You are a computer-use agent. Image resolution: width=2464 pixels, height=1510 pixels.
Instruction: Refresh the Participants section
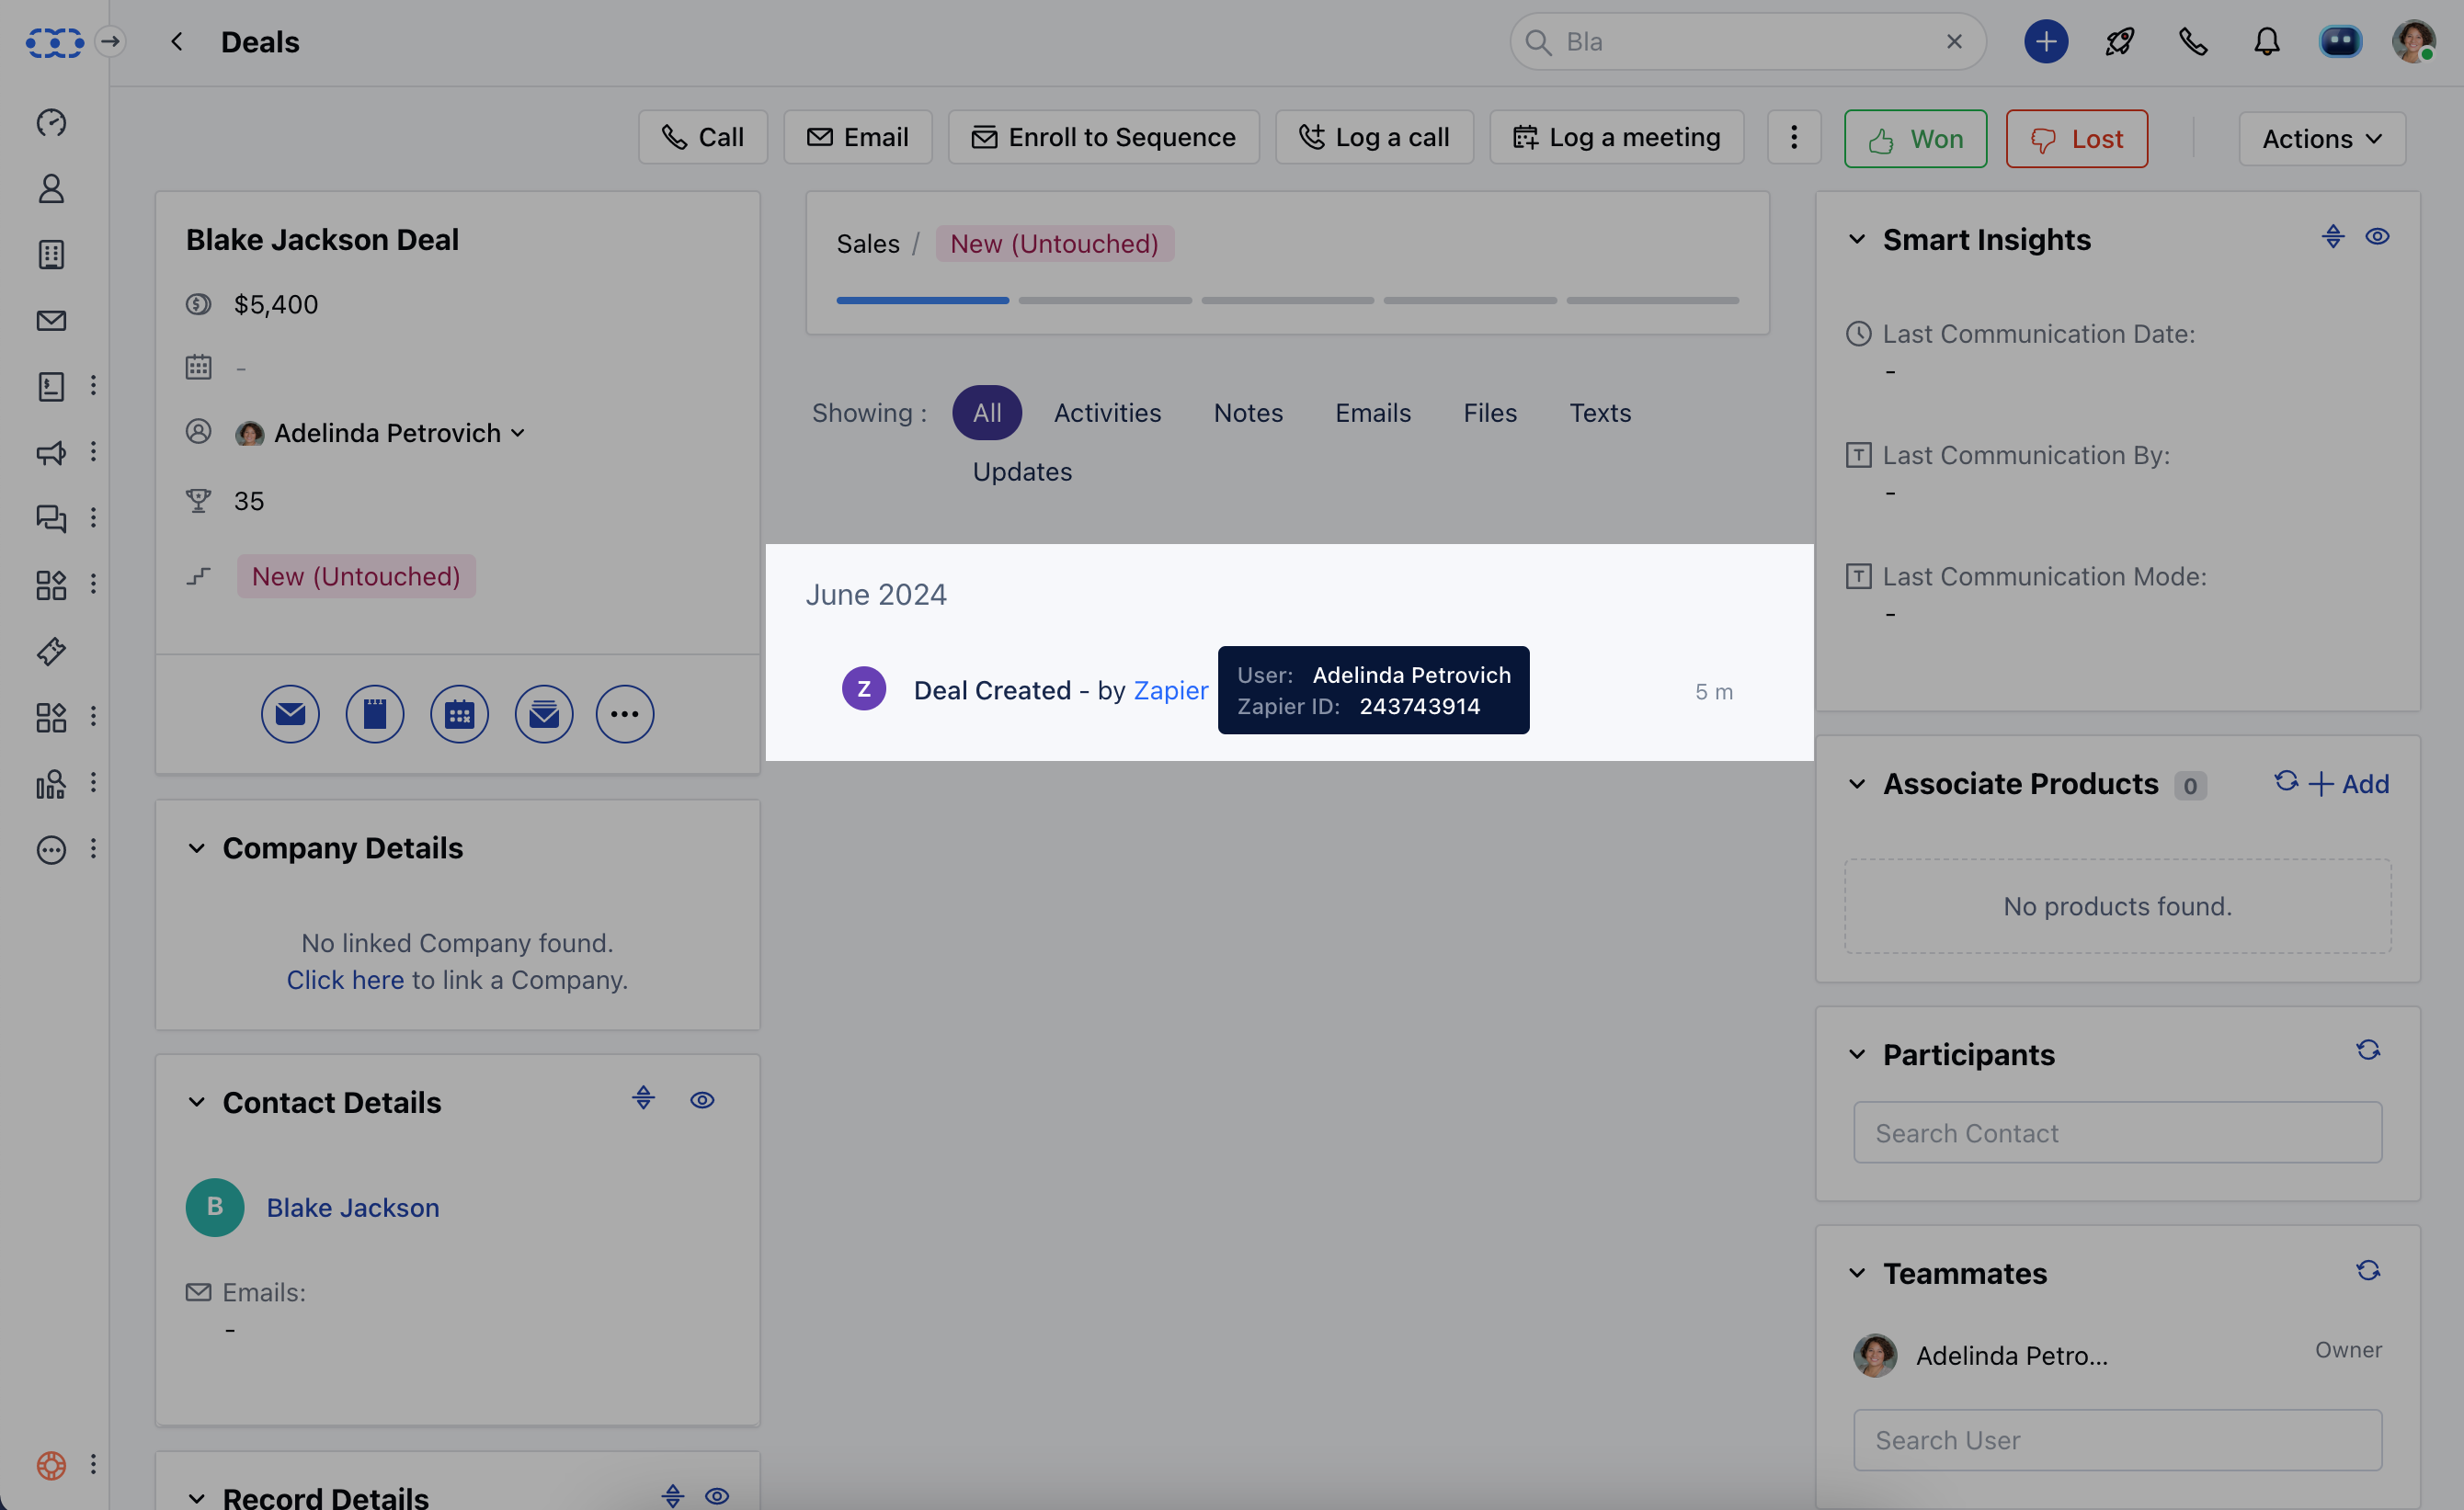2368,1050
